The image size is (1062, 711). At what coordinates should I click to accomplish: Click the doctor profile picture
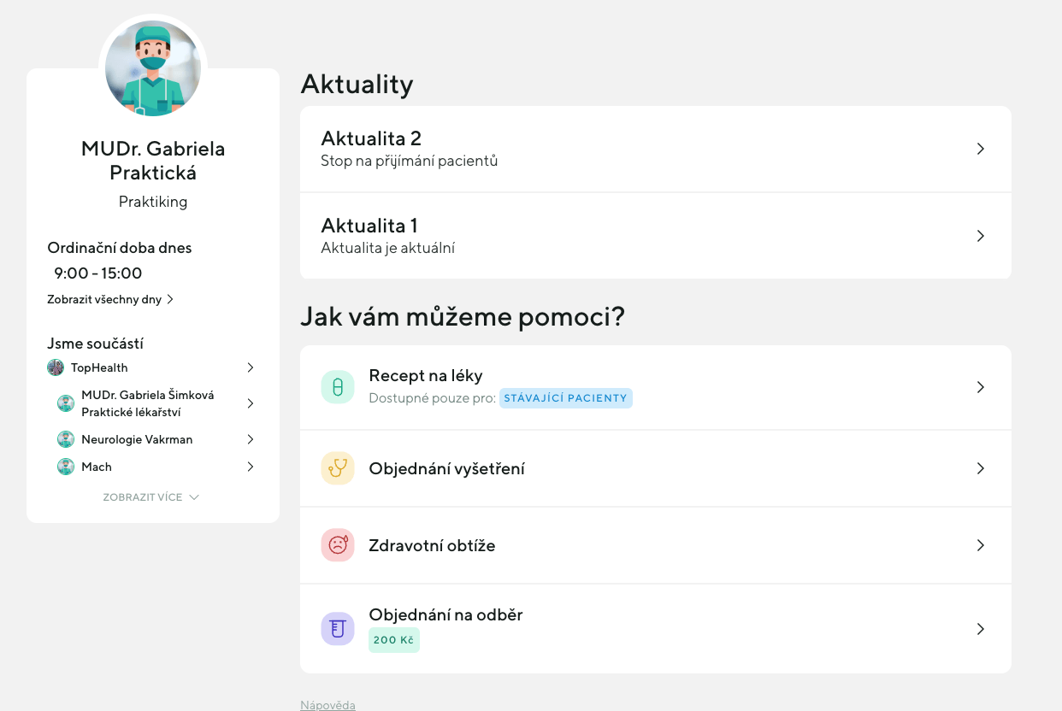tap(153, 68)
